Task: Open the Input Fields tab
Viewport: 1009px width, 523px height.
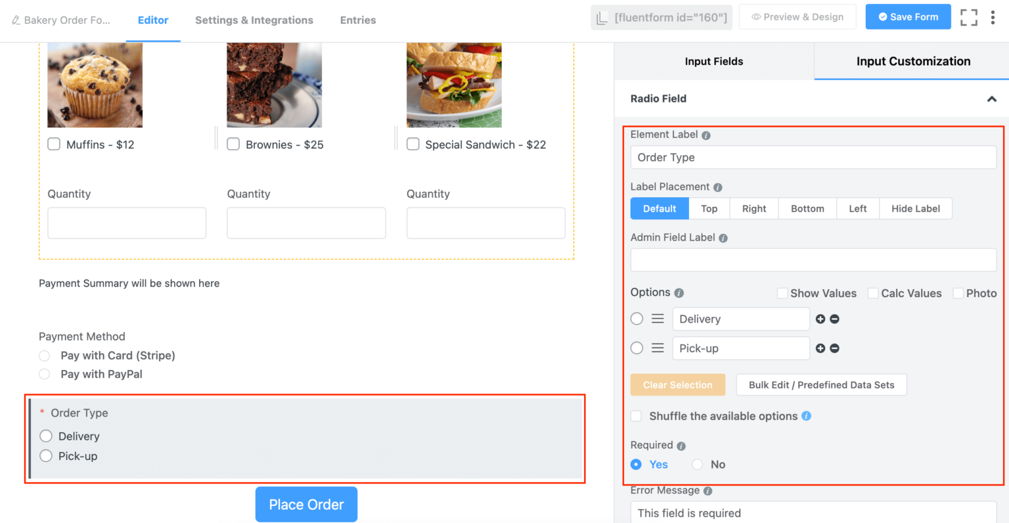Action: pos(713,61)
